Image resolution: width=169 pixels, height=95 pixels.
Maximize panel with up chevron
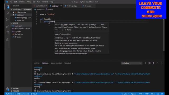(x=157, y=63)
